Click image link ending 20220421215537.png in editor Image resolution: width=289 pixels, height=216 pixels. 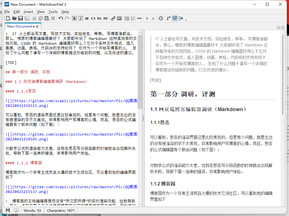pos(71,189)
